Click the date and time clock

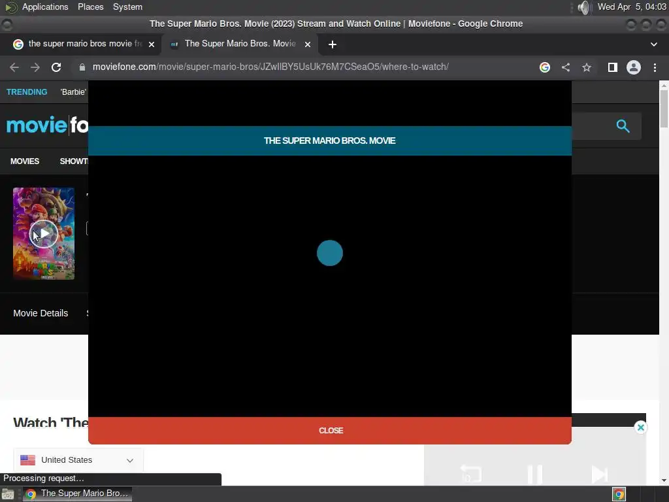[632, 7]
